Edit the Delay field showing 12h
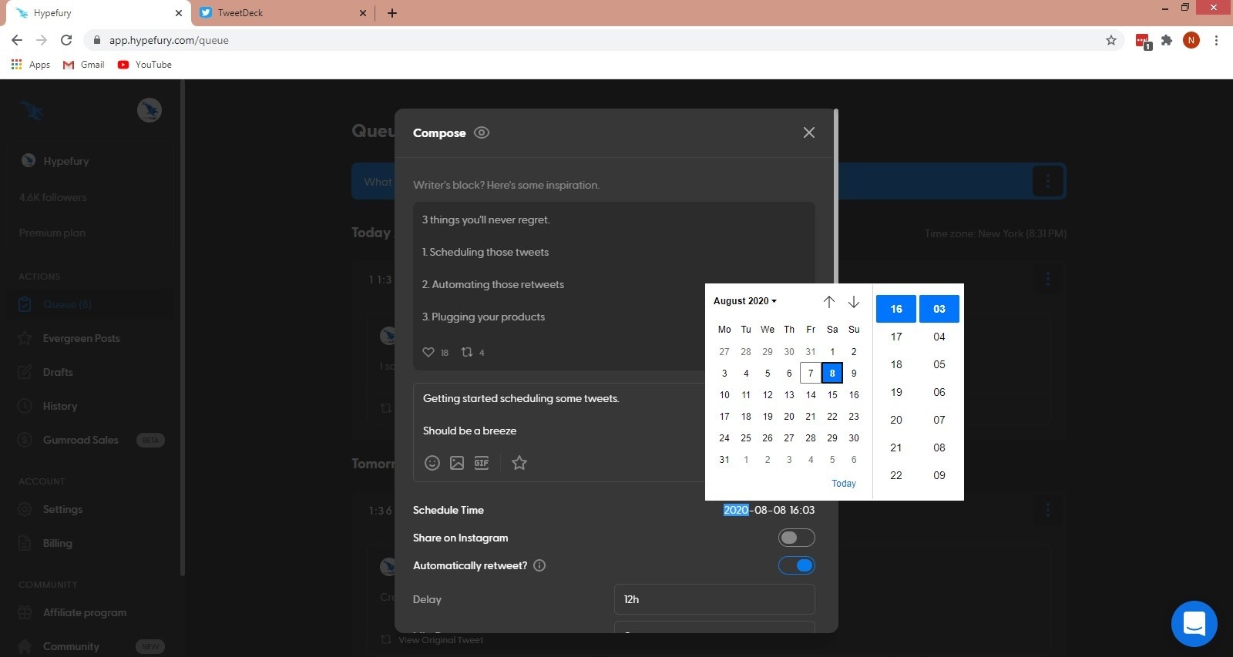 point(714,599)
